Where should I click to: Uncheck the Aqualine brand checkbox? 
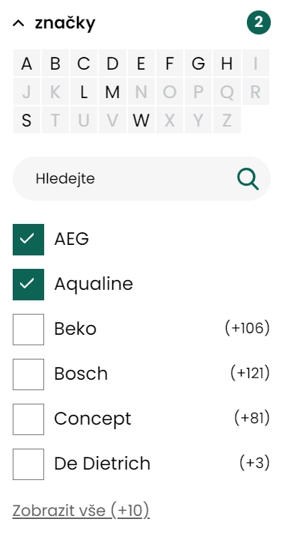click(x=28, y=285)
